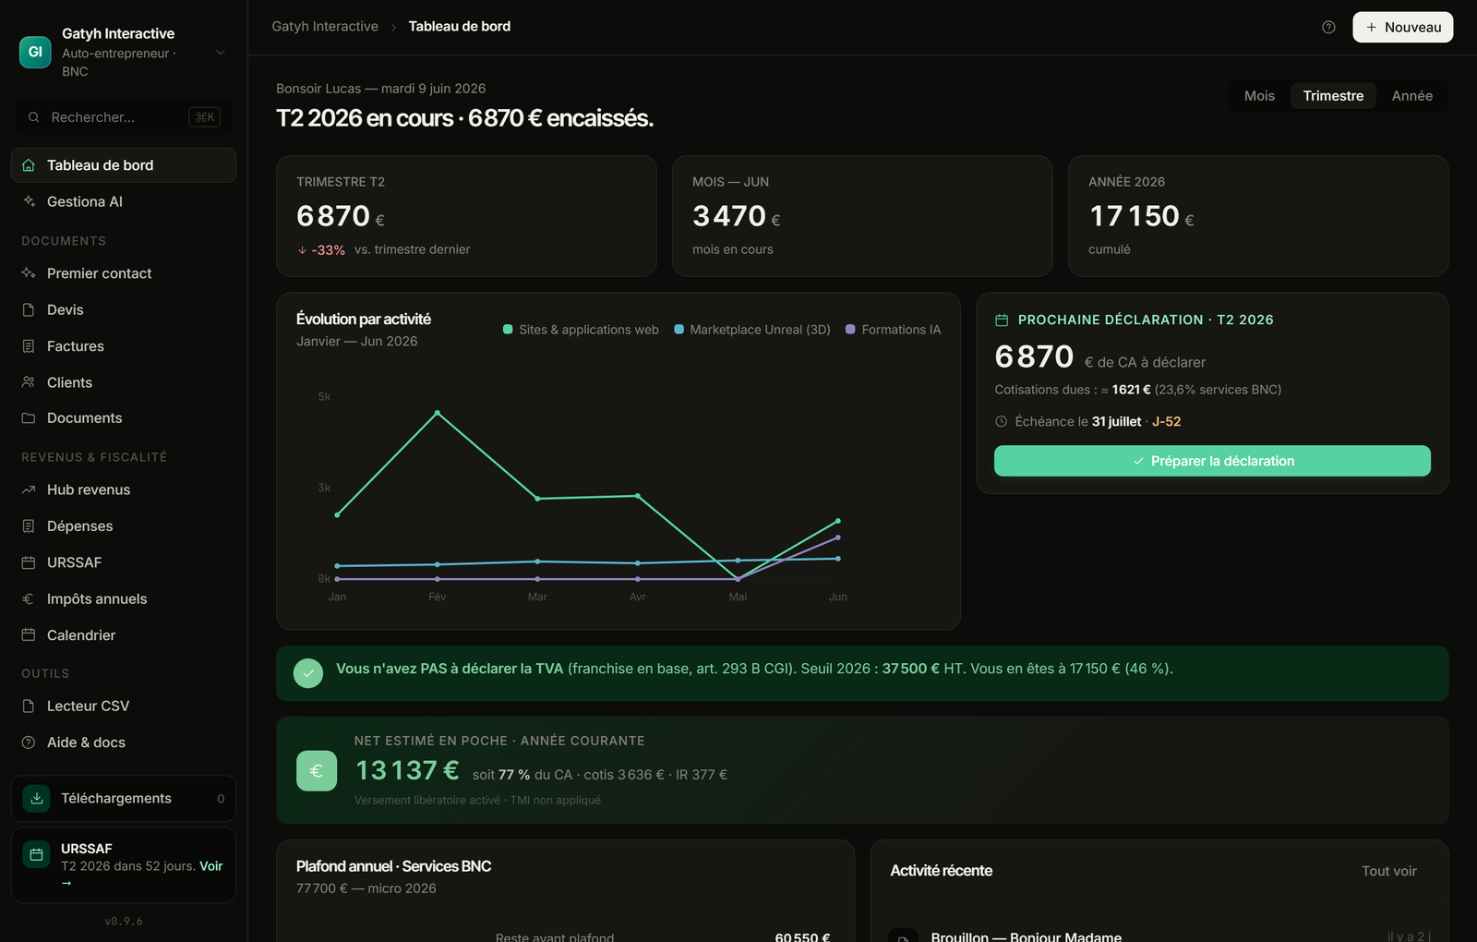Toggle Sites & applications web legend swatch
The height and width of the screenshot is (942, 1477).
point(508,330)
